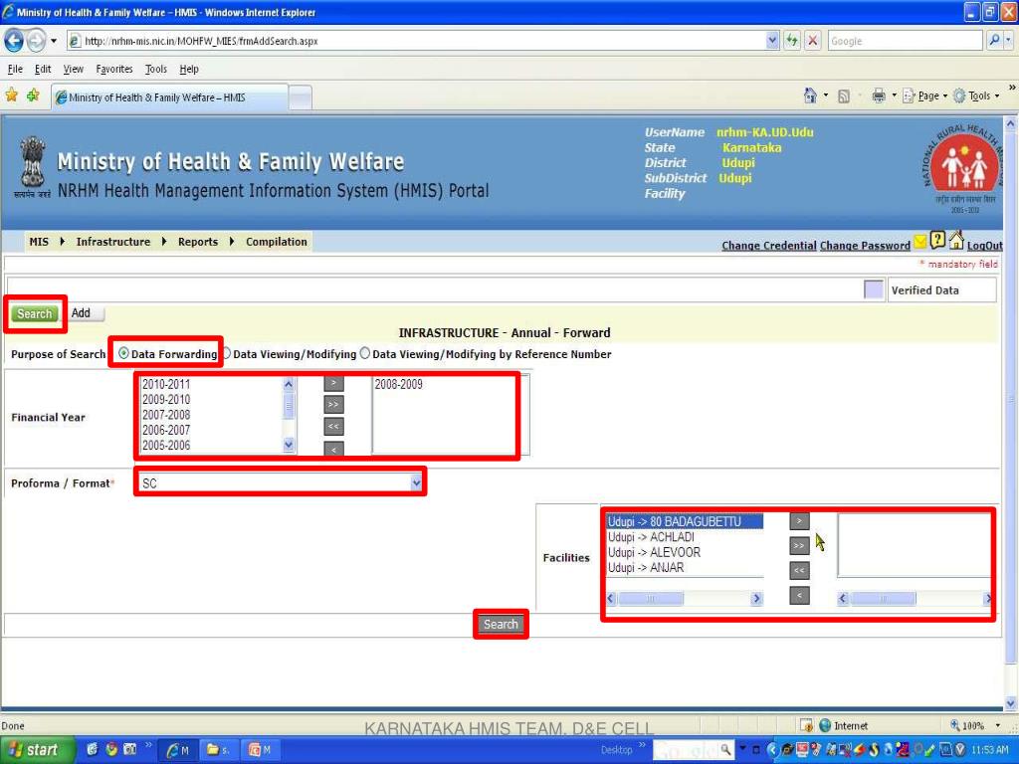Click the magnifier search icon beside Google box
The height and width of the screenshot is (764, 1019).
click(x=994, y=41)
